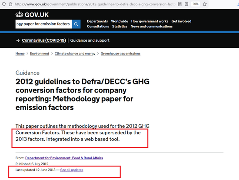Click into the GOV.UK search field
The height and width of the screenshot is (180, 239).
(43, 24)
